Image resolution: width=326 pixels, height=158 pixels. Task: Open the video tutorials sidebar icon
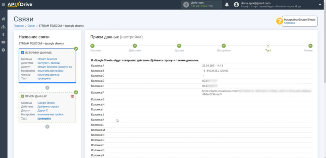(4, 42)
